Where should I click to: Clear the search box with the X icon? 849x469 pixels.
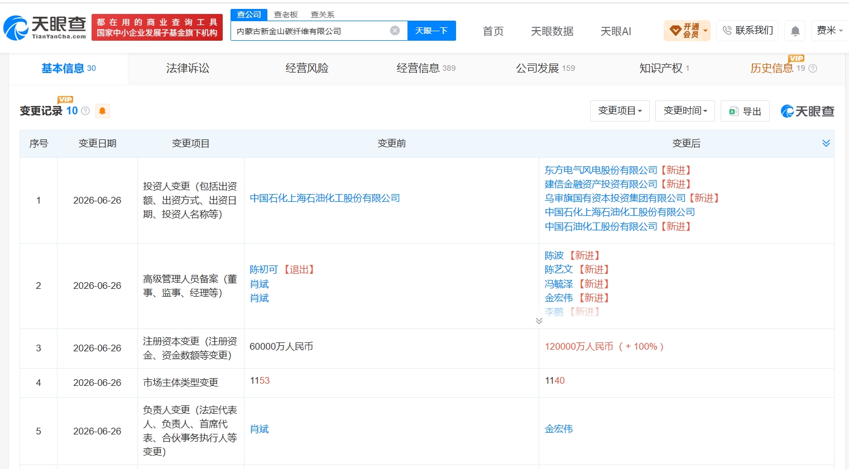(395, 31)
